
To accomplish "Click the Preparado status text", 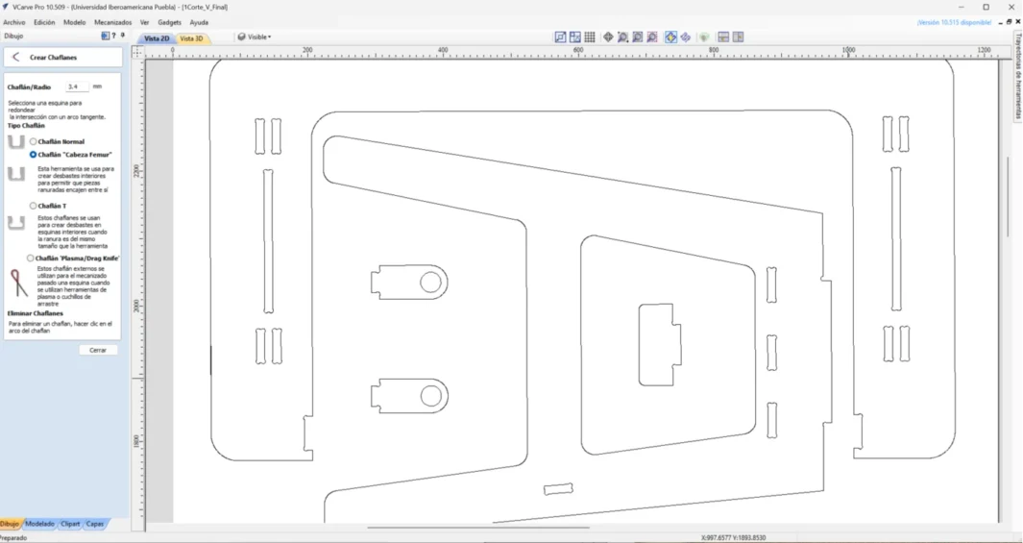I will point(13,538).
